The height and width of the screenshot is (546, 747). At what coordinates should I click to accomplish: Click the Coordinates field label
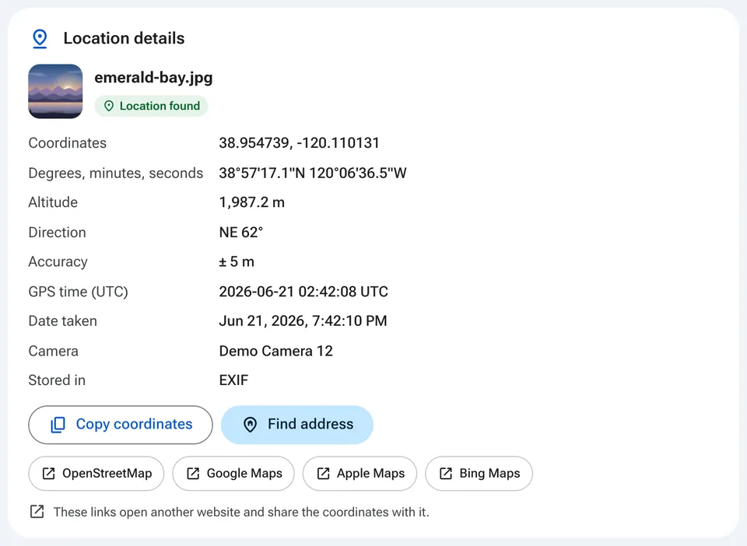pos(67,143)
